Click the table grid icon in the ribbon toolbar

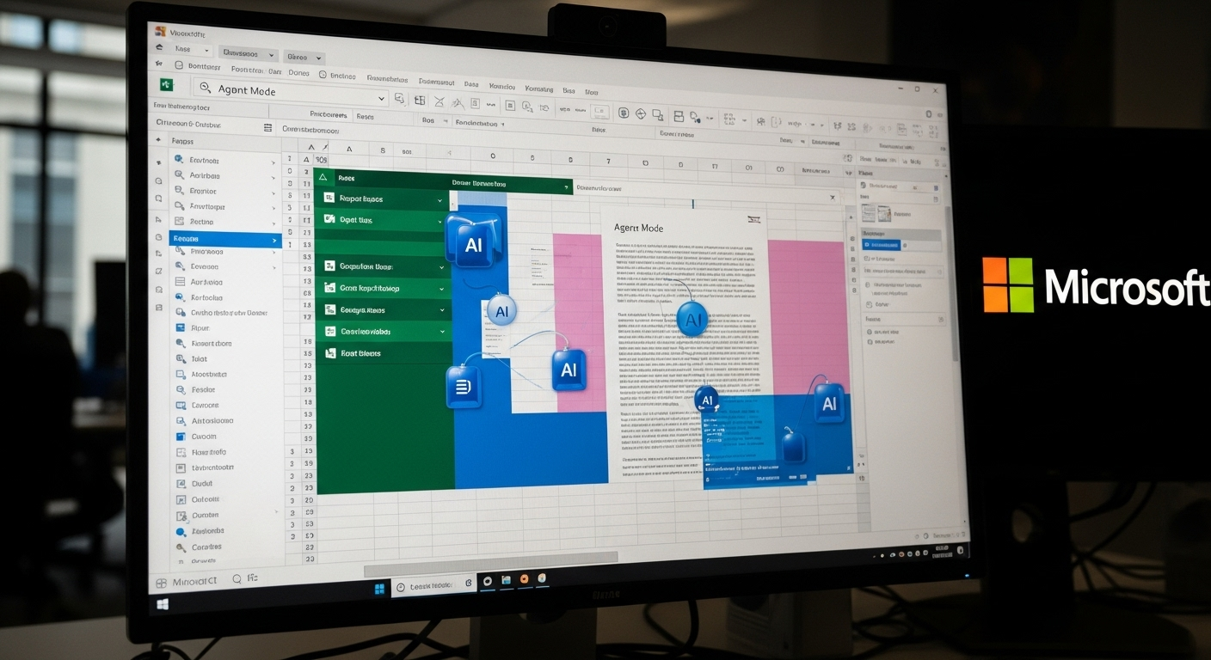[420, 101]
